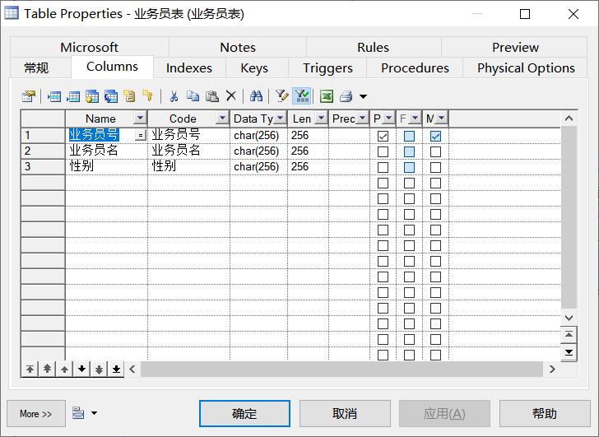Open help via 帮助 button
The width and height of the screenshot is (599, 437).
[x=545, y=414]
